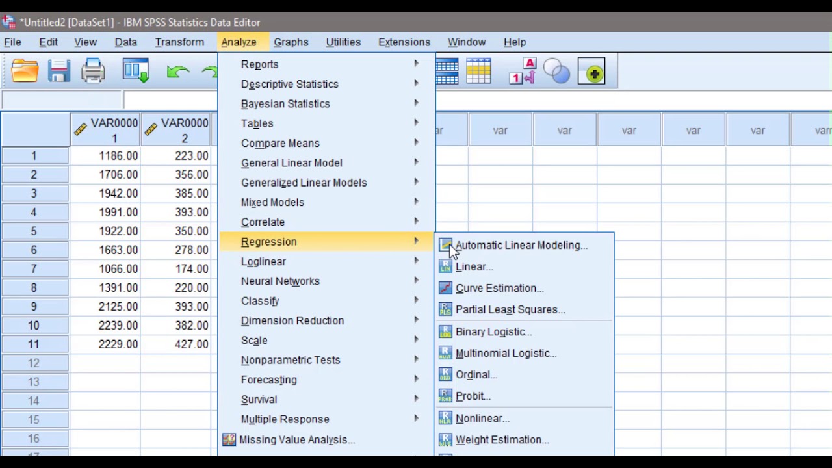This screenshot has width=832, height=468.
Task: Open the Recall recently used dialogs icon
Action: click(136, 71)
